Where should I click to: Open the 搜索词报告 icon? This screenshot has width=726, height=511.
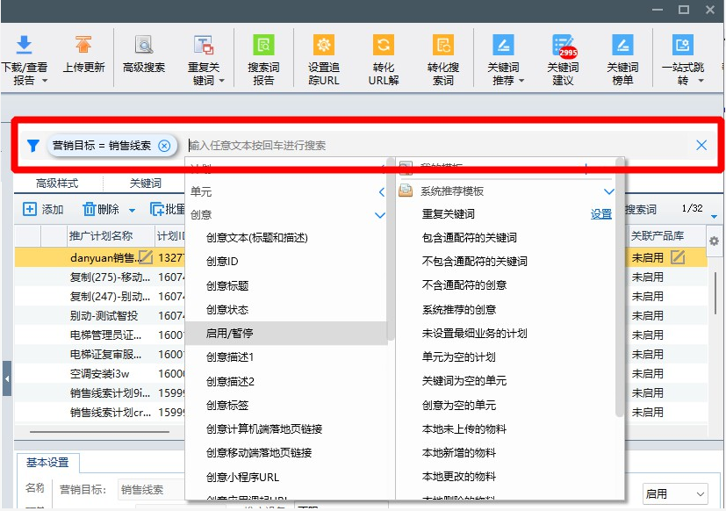[x=263, y=45]
